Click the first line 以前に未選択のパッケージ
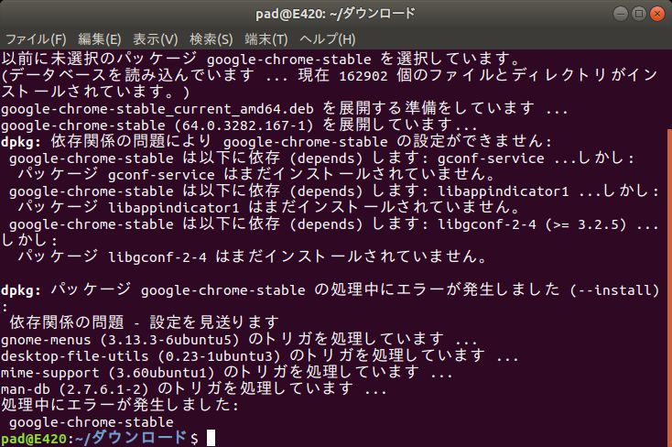Screen dimensions: 672x447 click(x=261, y=59)
